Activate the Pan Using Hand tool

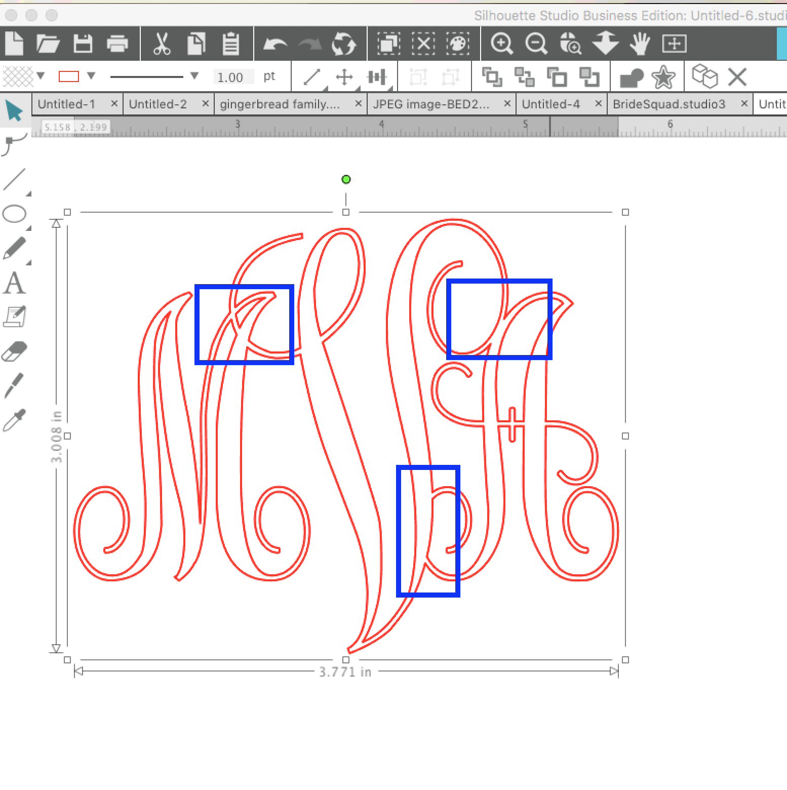pos(641,44)
